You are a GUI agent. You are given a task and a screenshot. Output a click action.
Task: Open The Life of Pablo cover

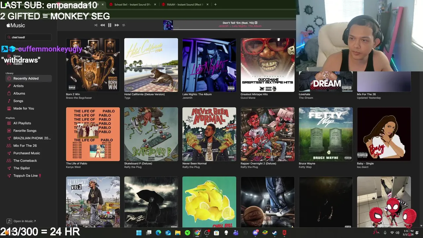point(93,134)
